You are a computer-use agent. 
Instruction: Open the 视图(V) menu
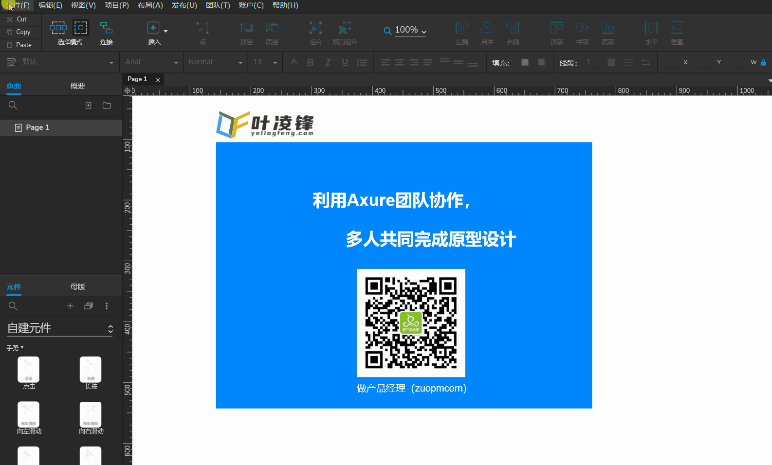[x=83, y=5]
